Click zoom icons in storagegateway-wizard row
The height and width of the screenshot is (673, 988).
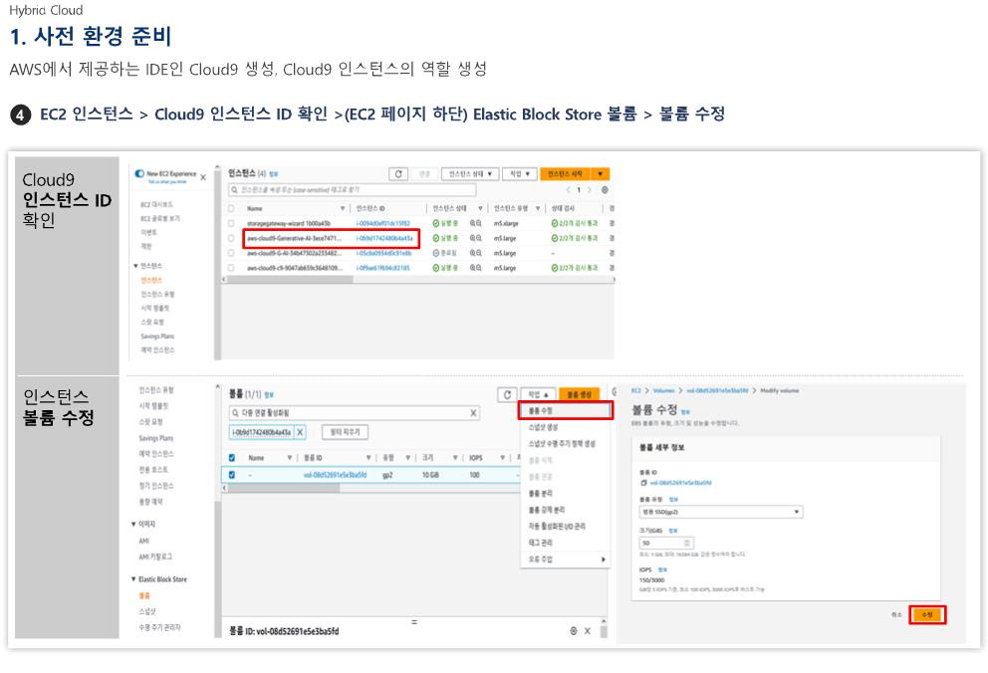(x=476, y=223)
